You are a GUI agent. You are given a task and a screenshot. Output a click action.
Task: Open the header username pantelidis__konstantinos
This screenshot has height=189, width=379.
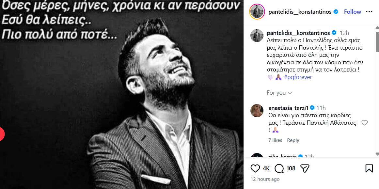point(300,12)
